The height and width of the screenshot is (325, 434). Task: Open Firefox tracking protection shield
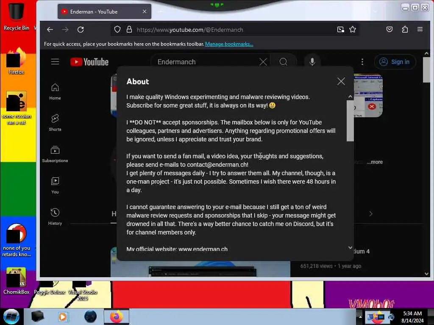click(117, 30)
